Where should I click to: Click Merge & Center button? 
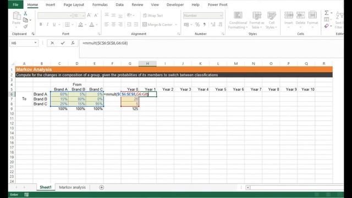click(x=158, y=24)
